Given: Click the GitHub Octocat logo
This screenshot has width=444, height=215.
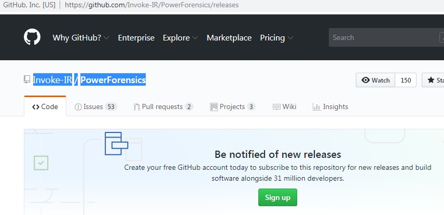Looking at the screenshot, I should 32,37.
